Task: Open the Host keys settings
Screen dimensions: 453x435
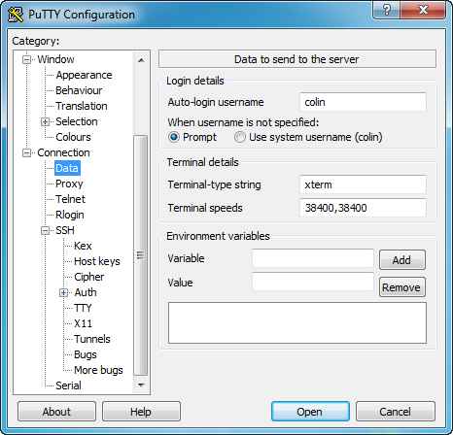Action: [97, 261]
